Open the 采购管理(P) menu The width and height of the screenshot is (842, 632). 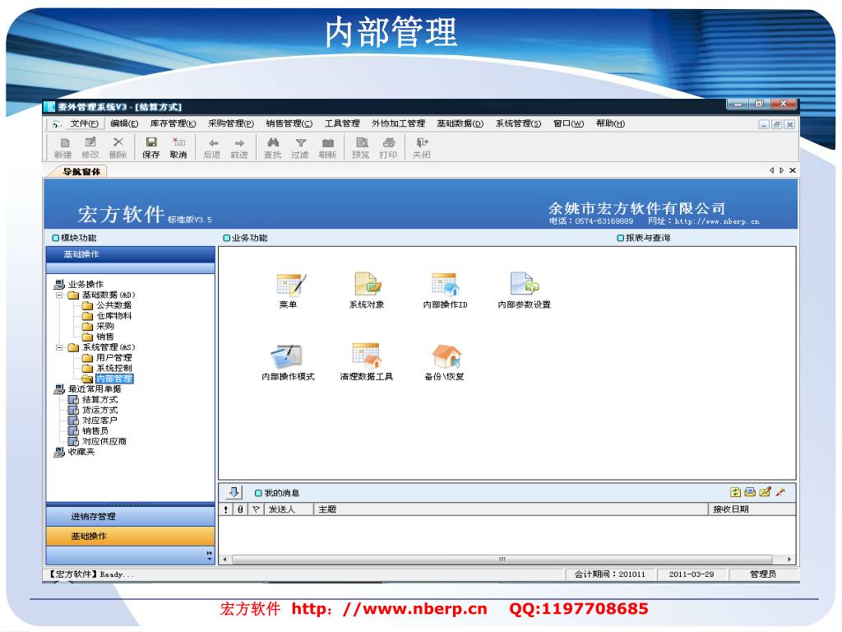231,123
